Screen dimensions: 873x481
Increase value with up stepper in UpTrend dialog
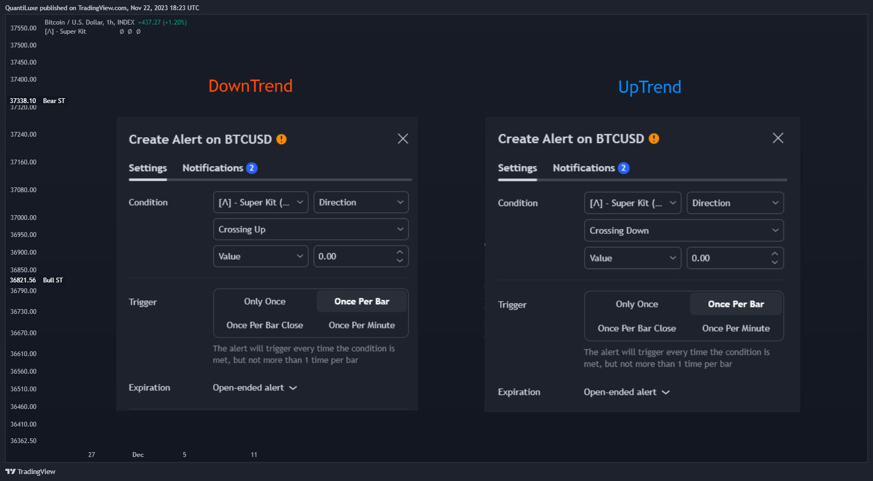click(x=775, y=254)
